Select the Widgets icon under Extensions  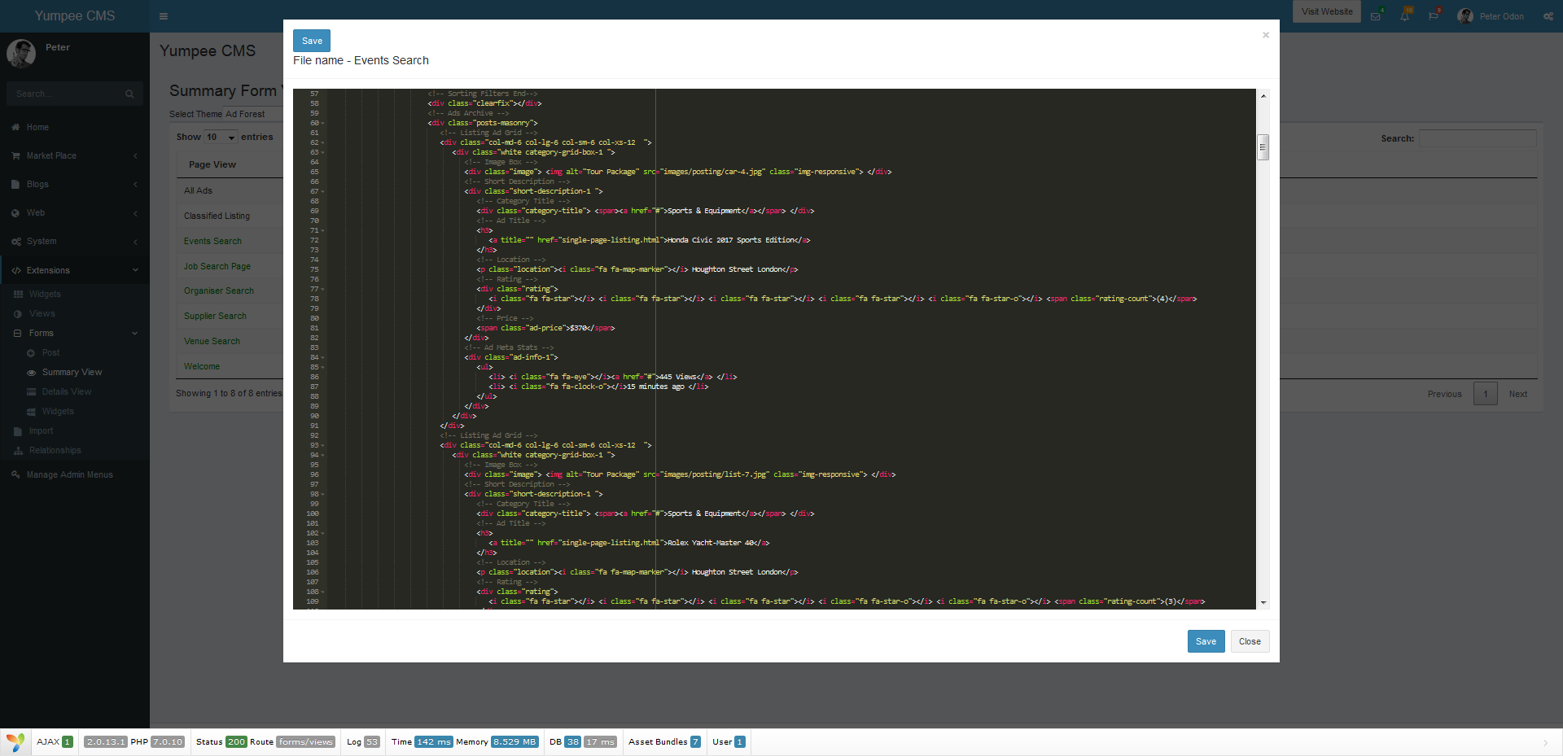point(18,294)
